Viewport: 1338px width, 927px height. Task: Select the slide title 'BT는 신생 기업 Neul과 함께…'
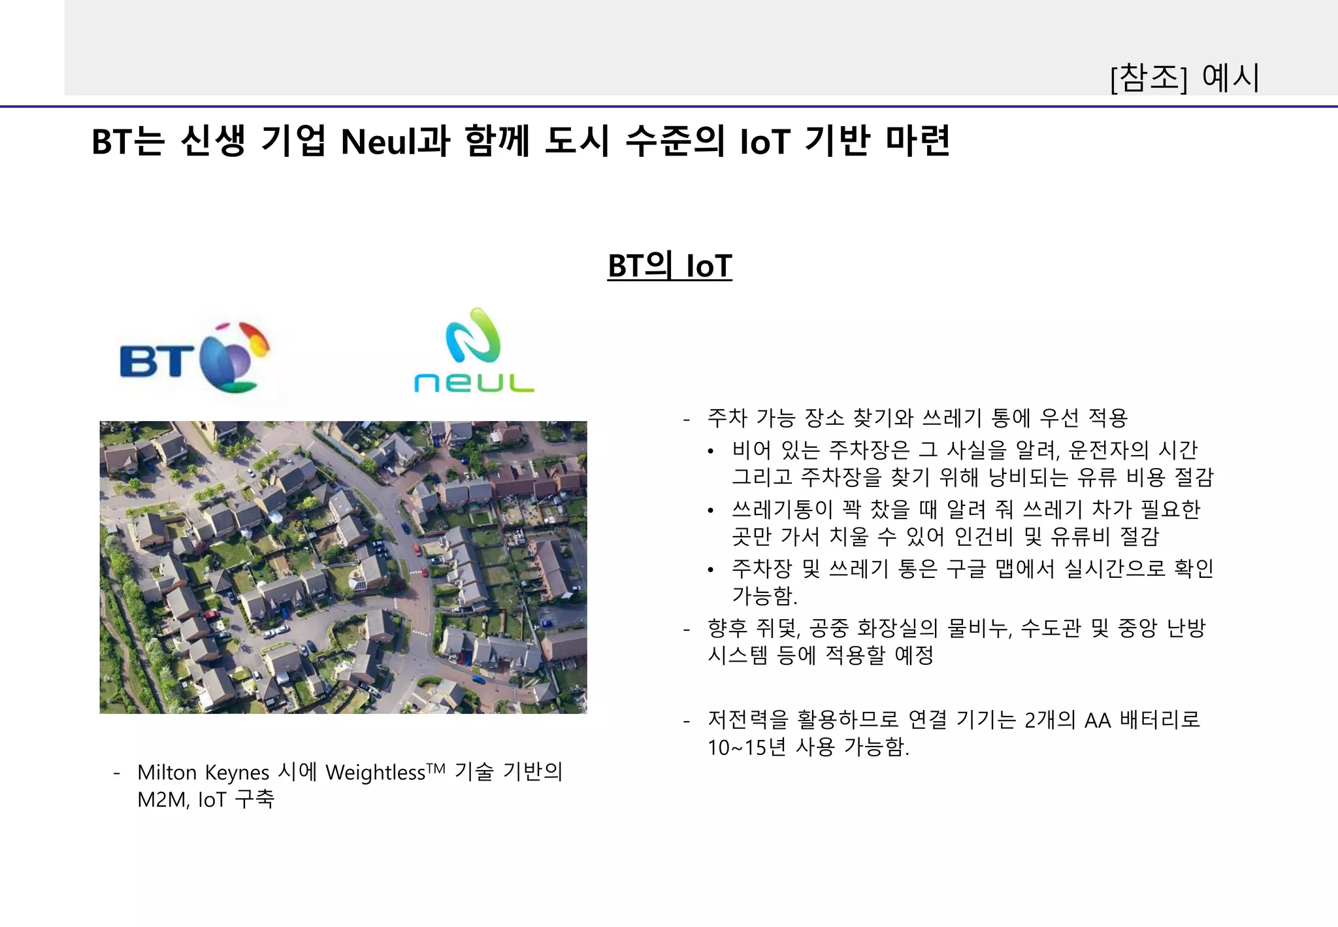click(x=521, y=141)
